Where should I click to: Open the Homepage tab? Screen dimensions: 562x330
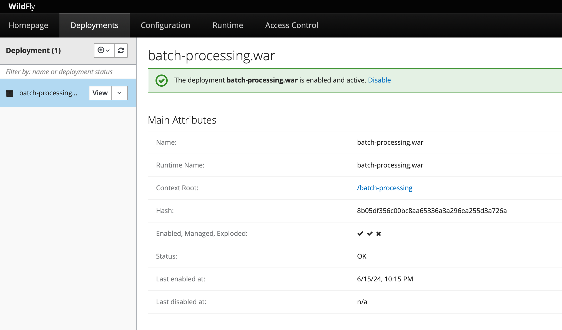tap(28, 25)
